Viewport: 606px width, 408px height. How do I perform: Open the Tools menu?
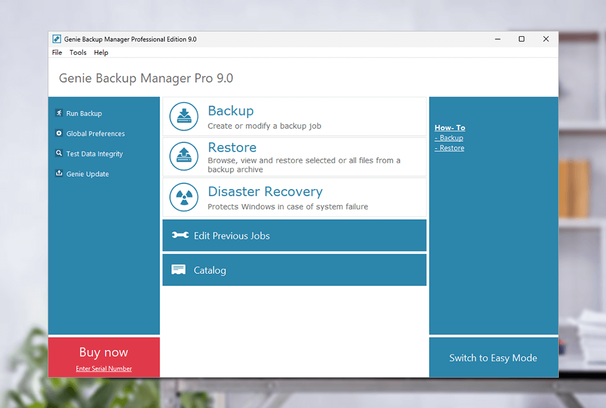click(78, 52)
